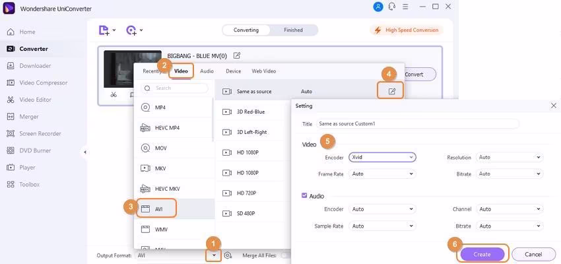The width and height of the screenshot is (561, 264).
Task: Click the BIGBANG video thumbnail
Action: coord(133,69)
